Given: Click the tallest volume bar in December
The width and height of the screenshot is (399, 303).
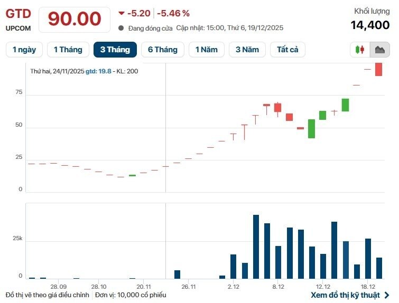Looking at the screenshot, I should 256,247.
